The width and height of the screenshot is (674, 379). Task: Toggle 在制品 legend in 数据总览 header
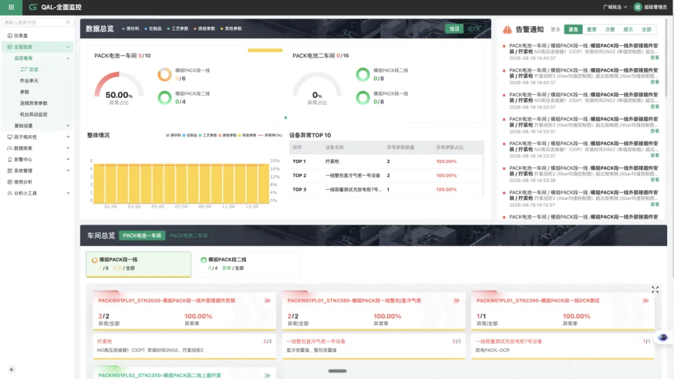click(153, 28)
